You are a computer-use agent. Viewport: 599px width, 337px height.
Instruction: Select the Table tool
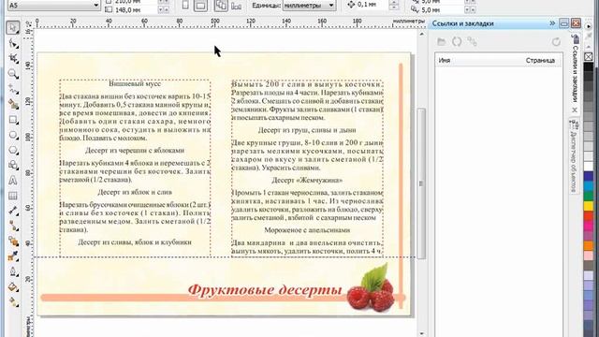(x=12, y=196)
